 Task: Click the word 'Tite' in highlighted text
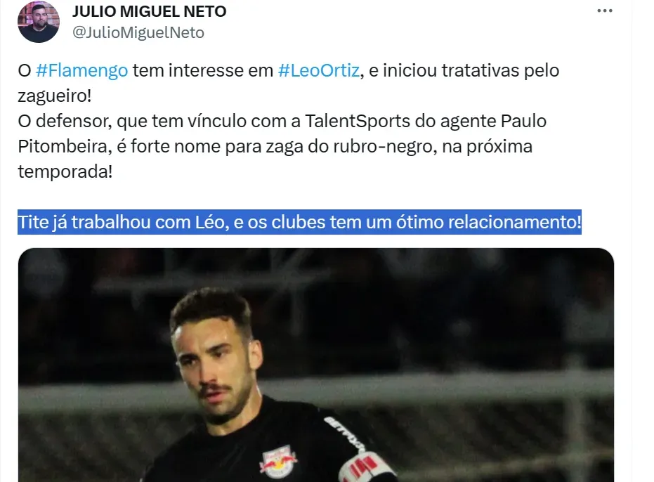33,222
